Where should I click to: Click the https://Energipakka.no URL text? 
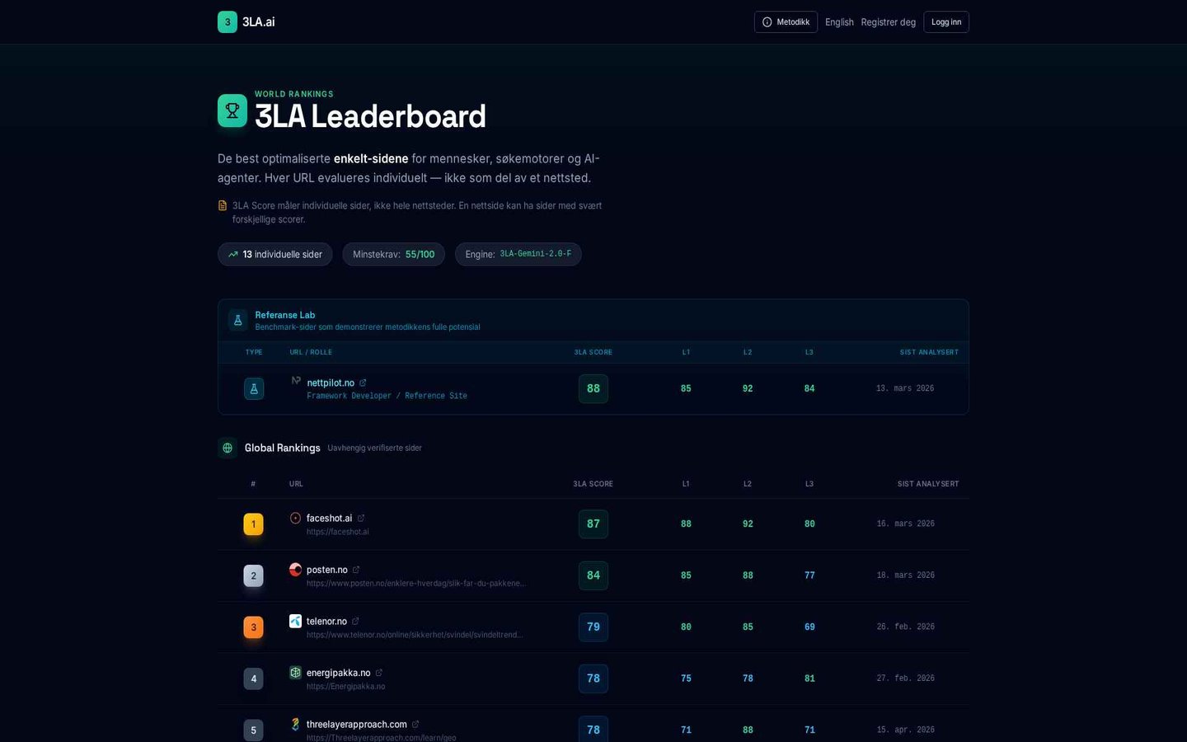345,687
